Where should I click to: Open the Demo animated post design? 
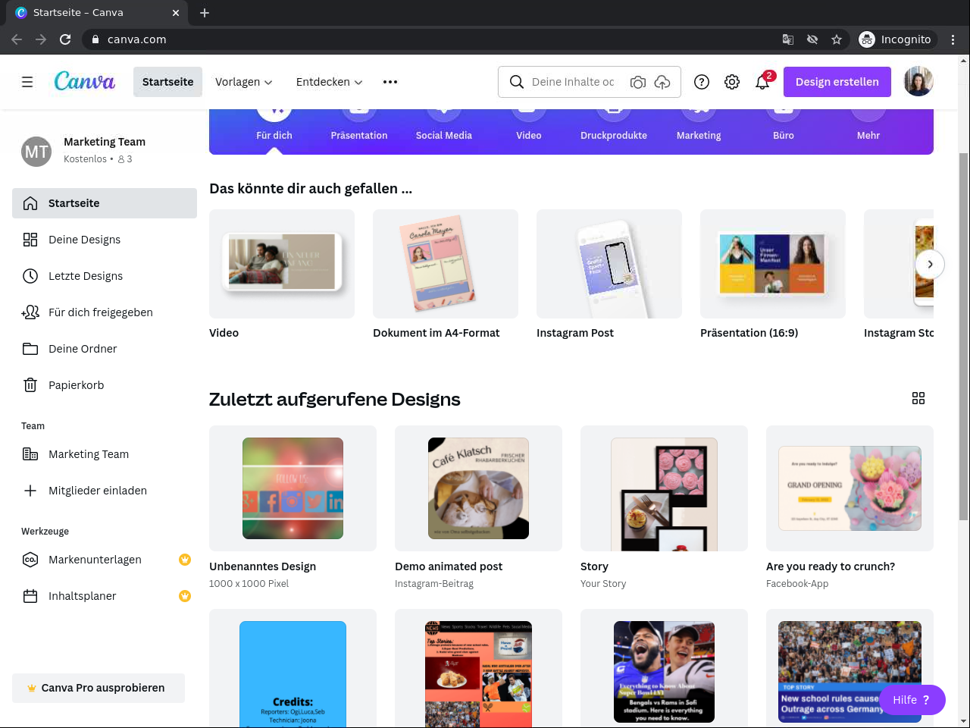point(478,488)
